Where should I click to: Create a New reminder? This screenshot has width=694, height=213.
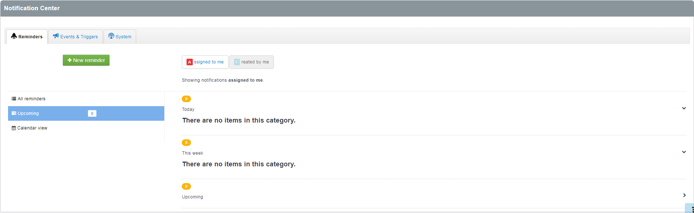(x=86, y=60)
